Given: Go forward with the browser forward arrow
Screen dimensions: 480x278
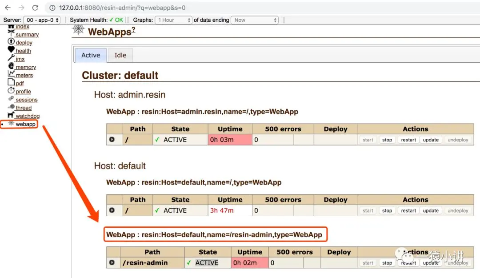Looking at the screenshot, I should tap(21, 8).
